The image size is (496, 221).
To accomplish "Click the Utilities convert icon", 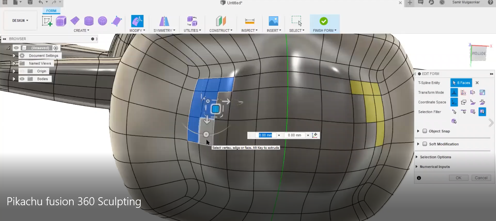I will click(x=192, y=21).
